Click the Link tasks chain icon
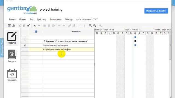 (x=69, y=26)
